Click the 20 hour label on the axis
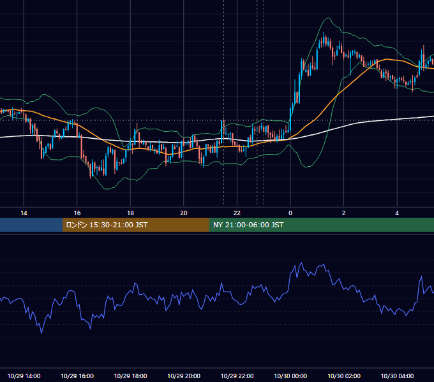The image size is (434, 382). [184, 213]
